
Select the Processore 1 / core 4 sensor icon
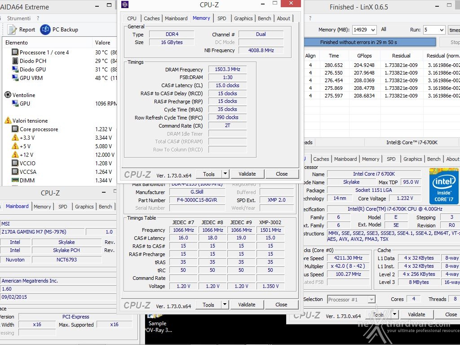click(15, 52)
